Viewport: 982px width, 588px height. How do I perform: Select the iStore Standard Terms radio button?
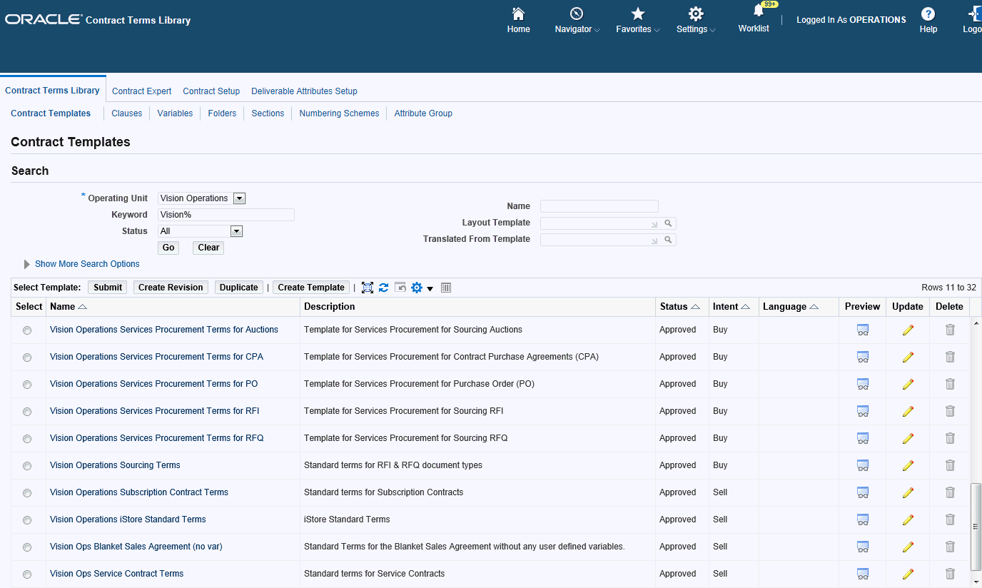point(27,520)
